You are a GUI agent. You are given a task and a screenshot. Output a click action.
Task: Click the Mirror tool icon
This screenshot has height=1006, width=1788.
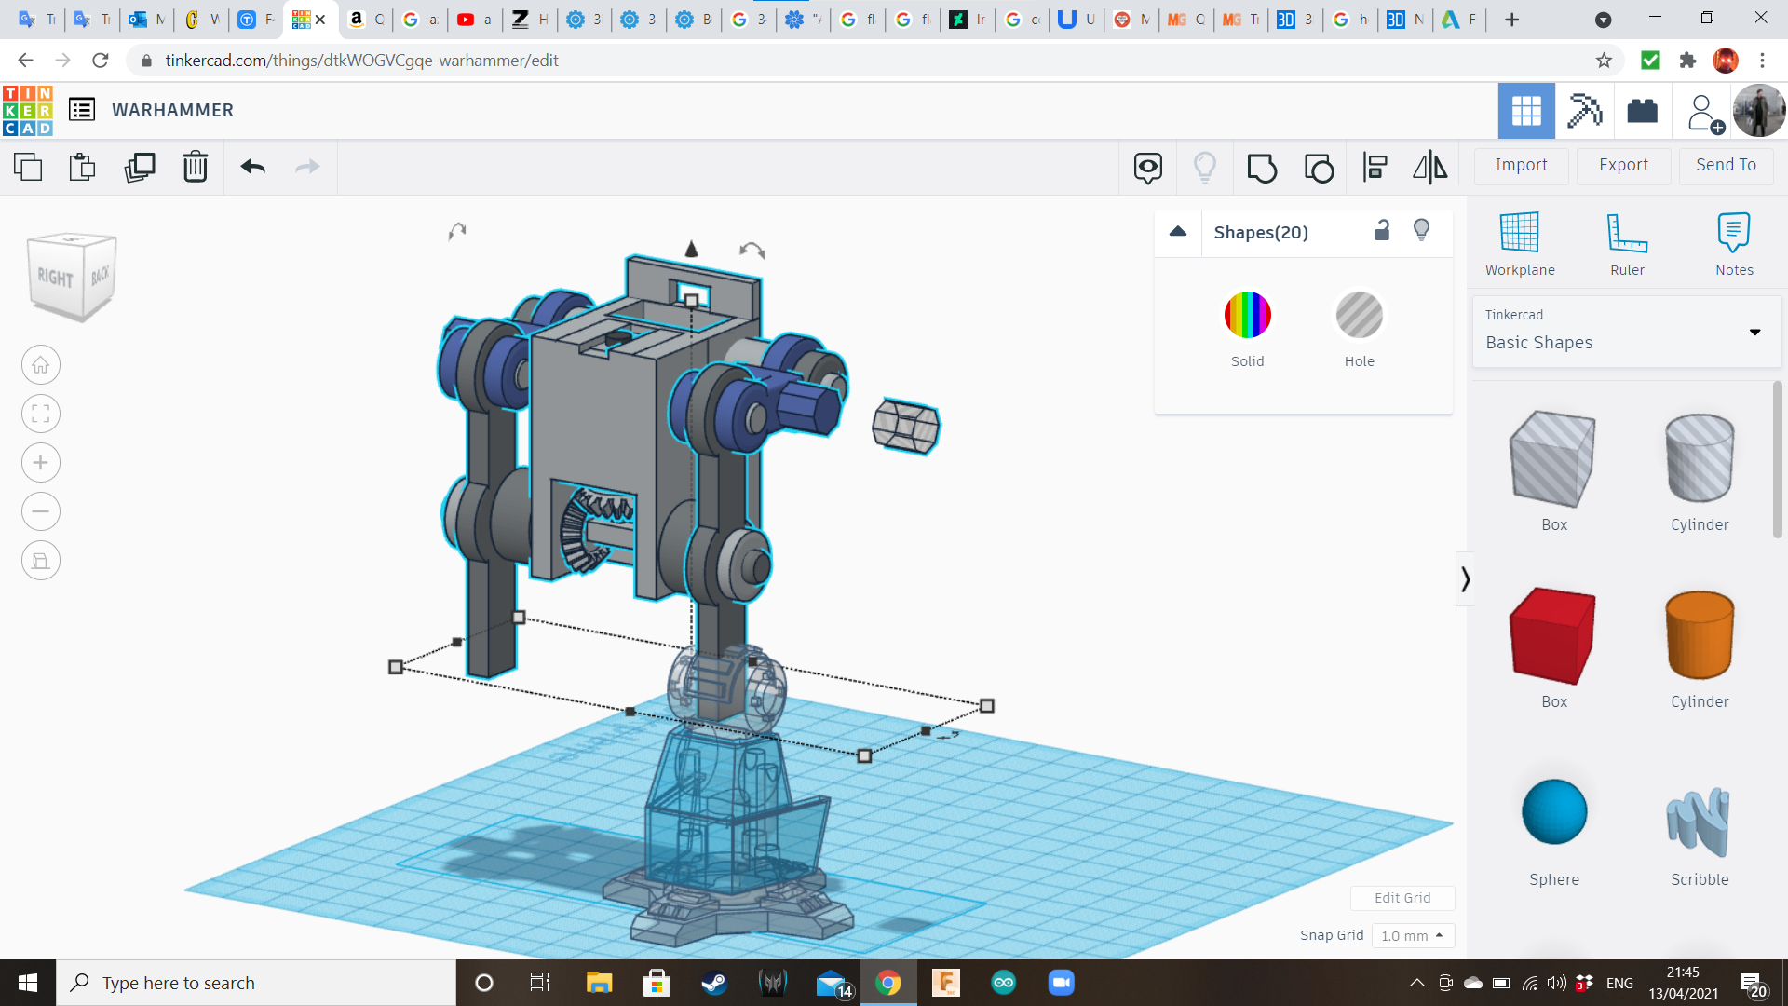1429,168
